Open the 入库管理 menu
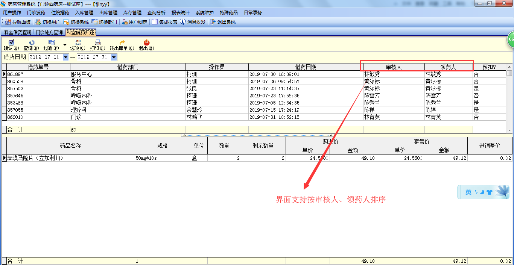 (84, 13)
